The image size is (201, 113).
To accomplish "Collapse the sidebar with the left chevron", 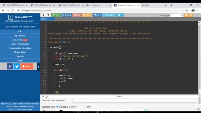I will (x=39, y=67).
